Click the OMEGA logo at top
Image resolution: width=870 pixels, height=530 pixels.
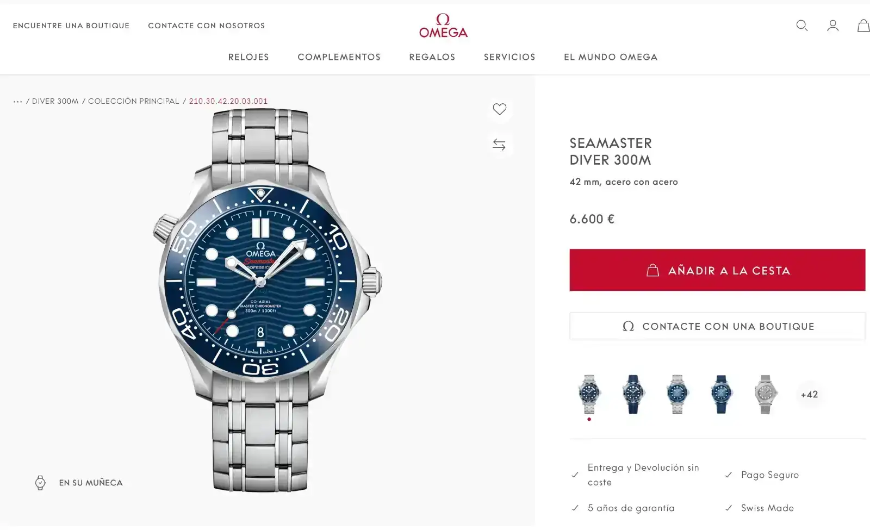click(443, 26)
